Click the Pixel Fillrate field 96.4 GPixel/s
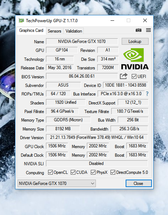 62,111
